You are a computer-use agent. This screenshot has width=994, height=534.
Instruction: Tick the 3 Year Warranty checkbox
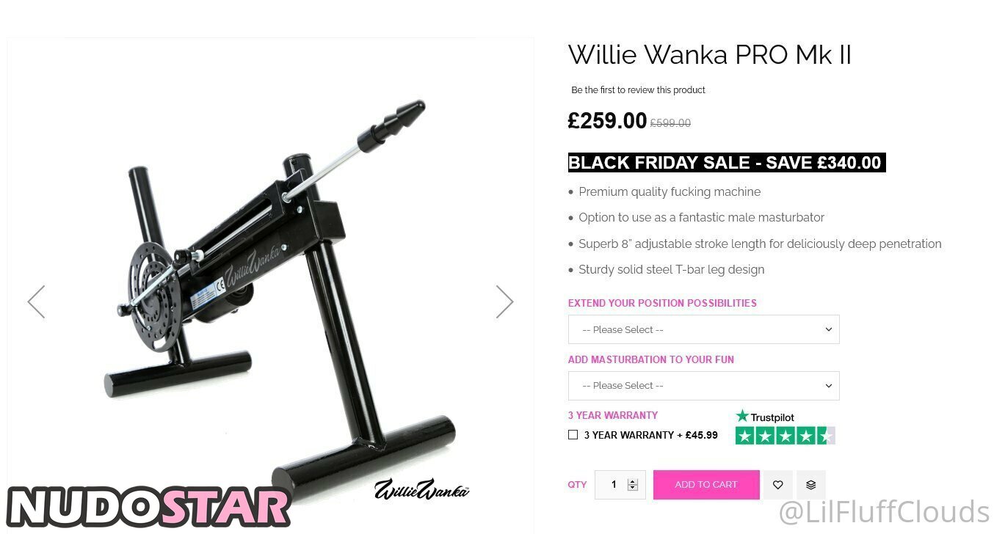(573, 435)
